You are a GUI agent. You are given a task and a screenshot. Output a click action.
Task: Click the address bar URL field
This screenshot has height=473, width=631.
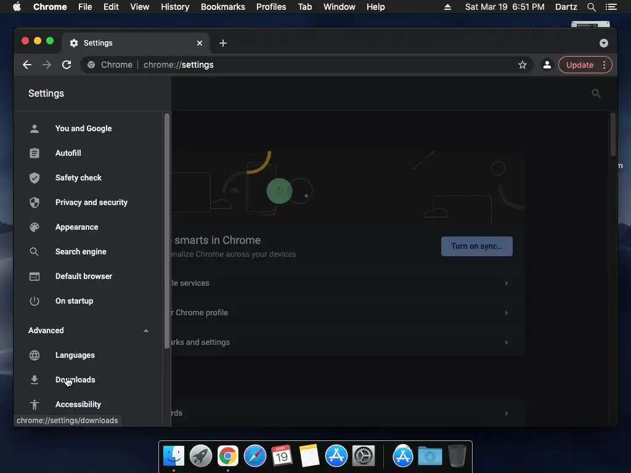[307, 65]
